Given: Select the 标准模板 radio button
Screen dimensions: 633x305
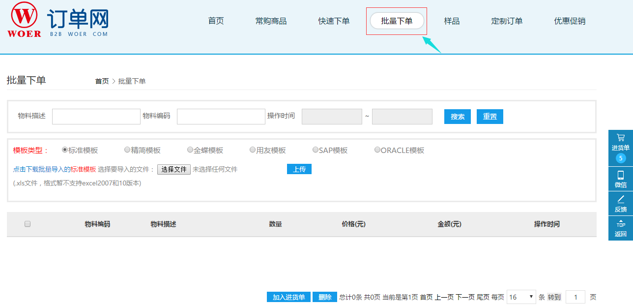Looking at the screenshot, I should coord(65,150).
